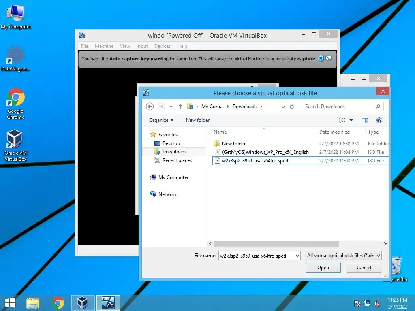This screenshot has width=415, height=311.
Task: Click the don't-show-again notification icon
Action: click(328, 58)
